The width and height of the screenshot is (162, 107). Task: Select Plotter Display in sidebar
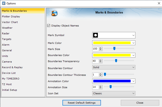tap(11, 17)
